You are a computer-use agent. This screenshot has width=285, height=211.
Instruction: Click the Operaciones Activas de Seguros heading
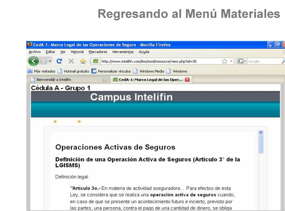pos(115,147)
